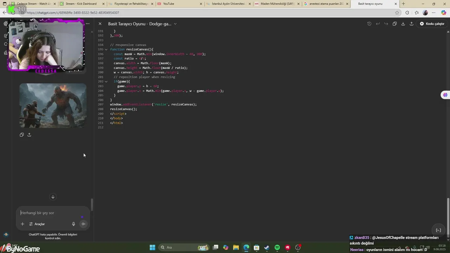Switch to the 'Fizyoterapi ve Rehabilitasyon' tab
Screen dimensions: 450x253
(x=131, y=4)
